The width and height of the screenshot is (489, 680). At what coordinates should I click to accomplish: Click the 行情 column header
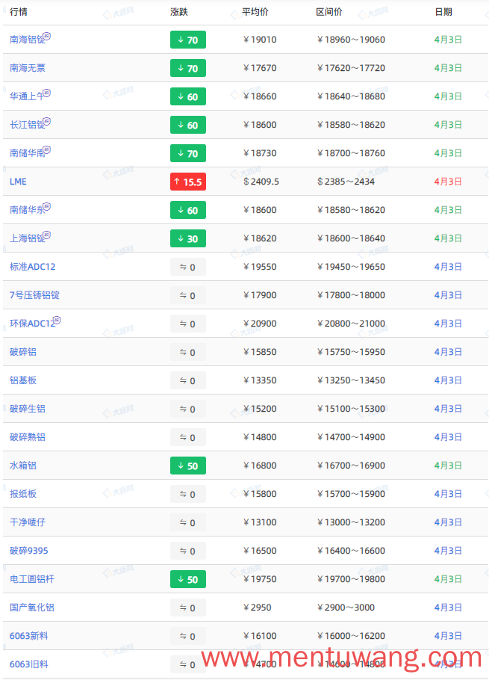tap(19, 12)
